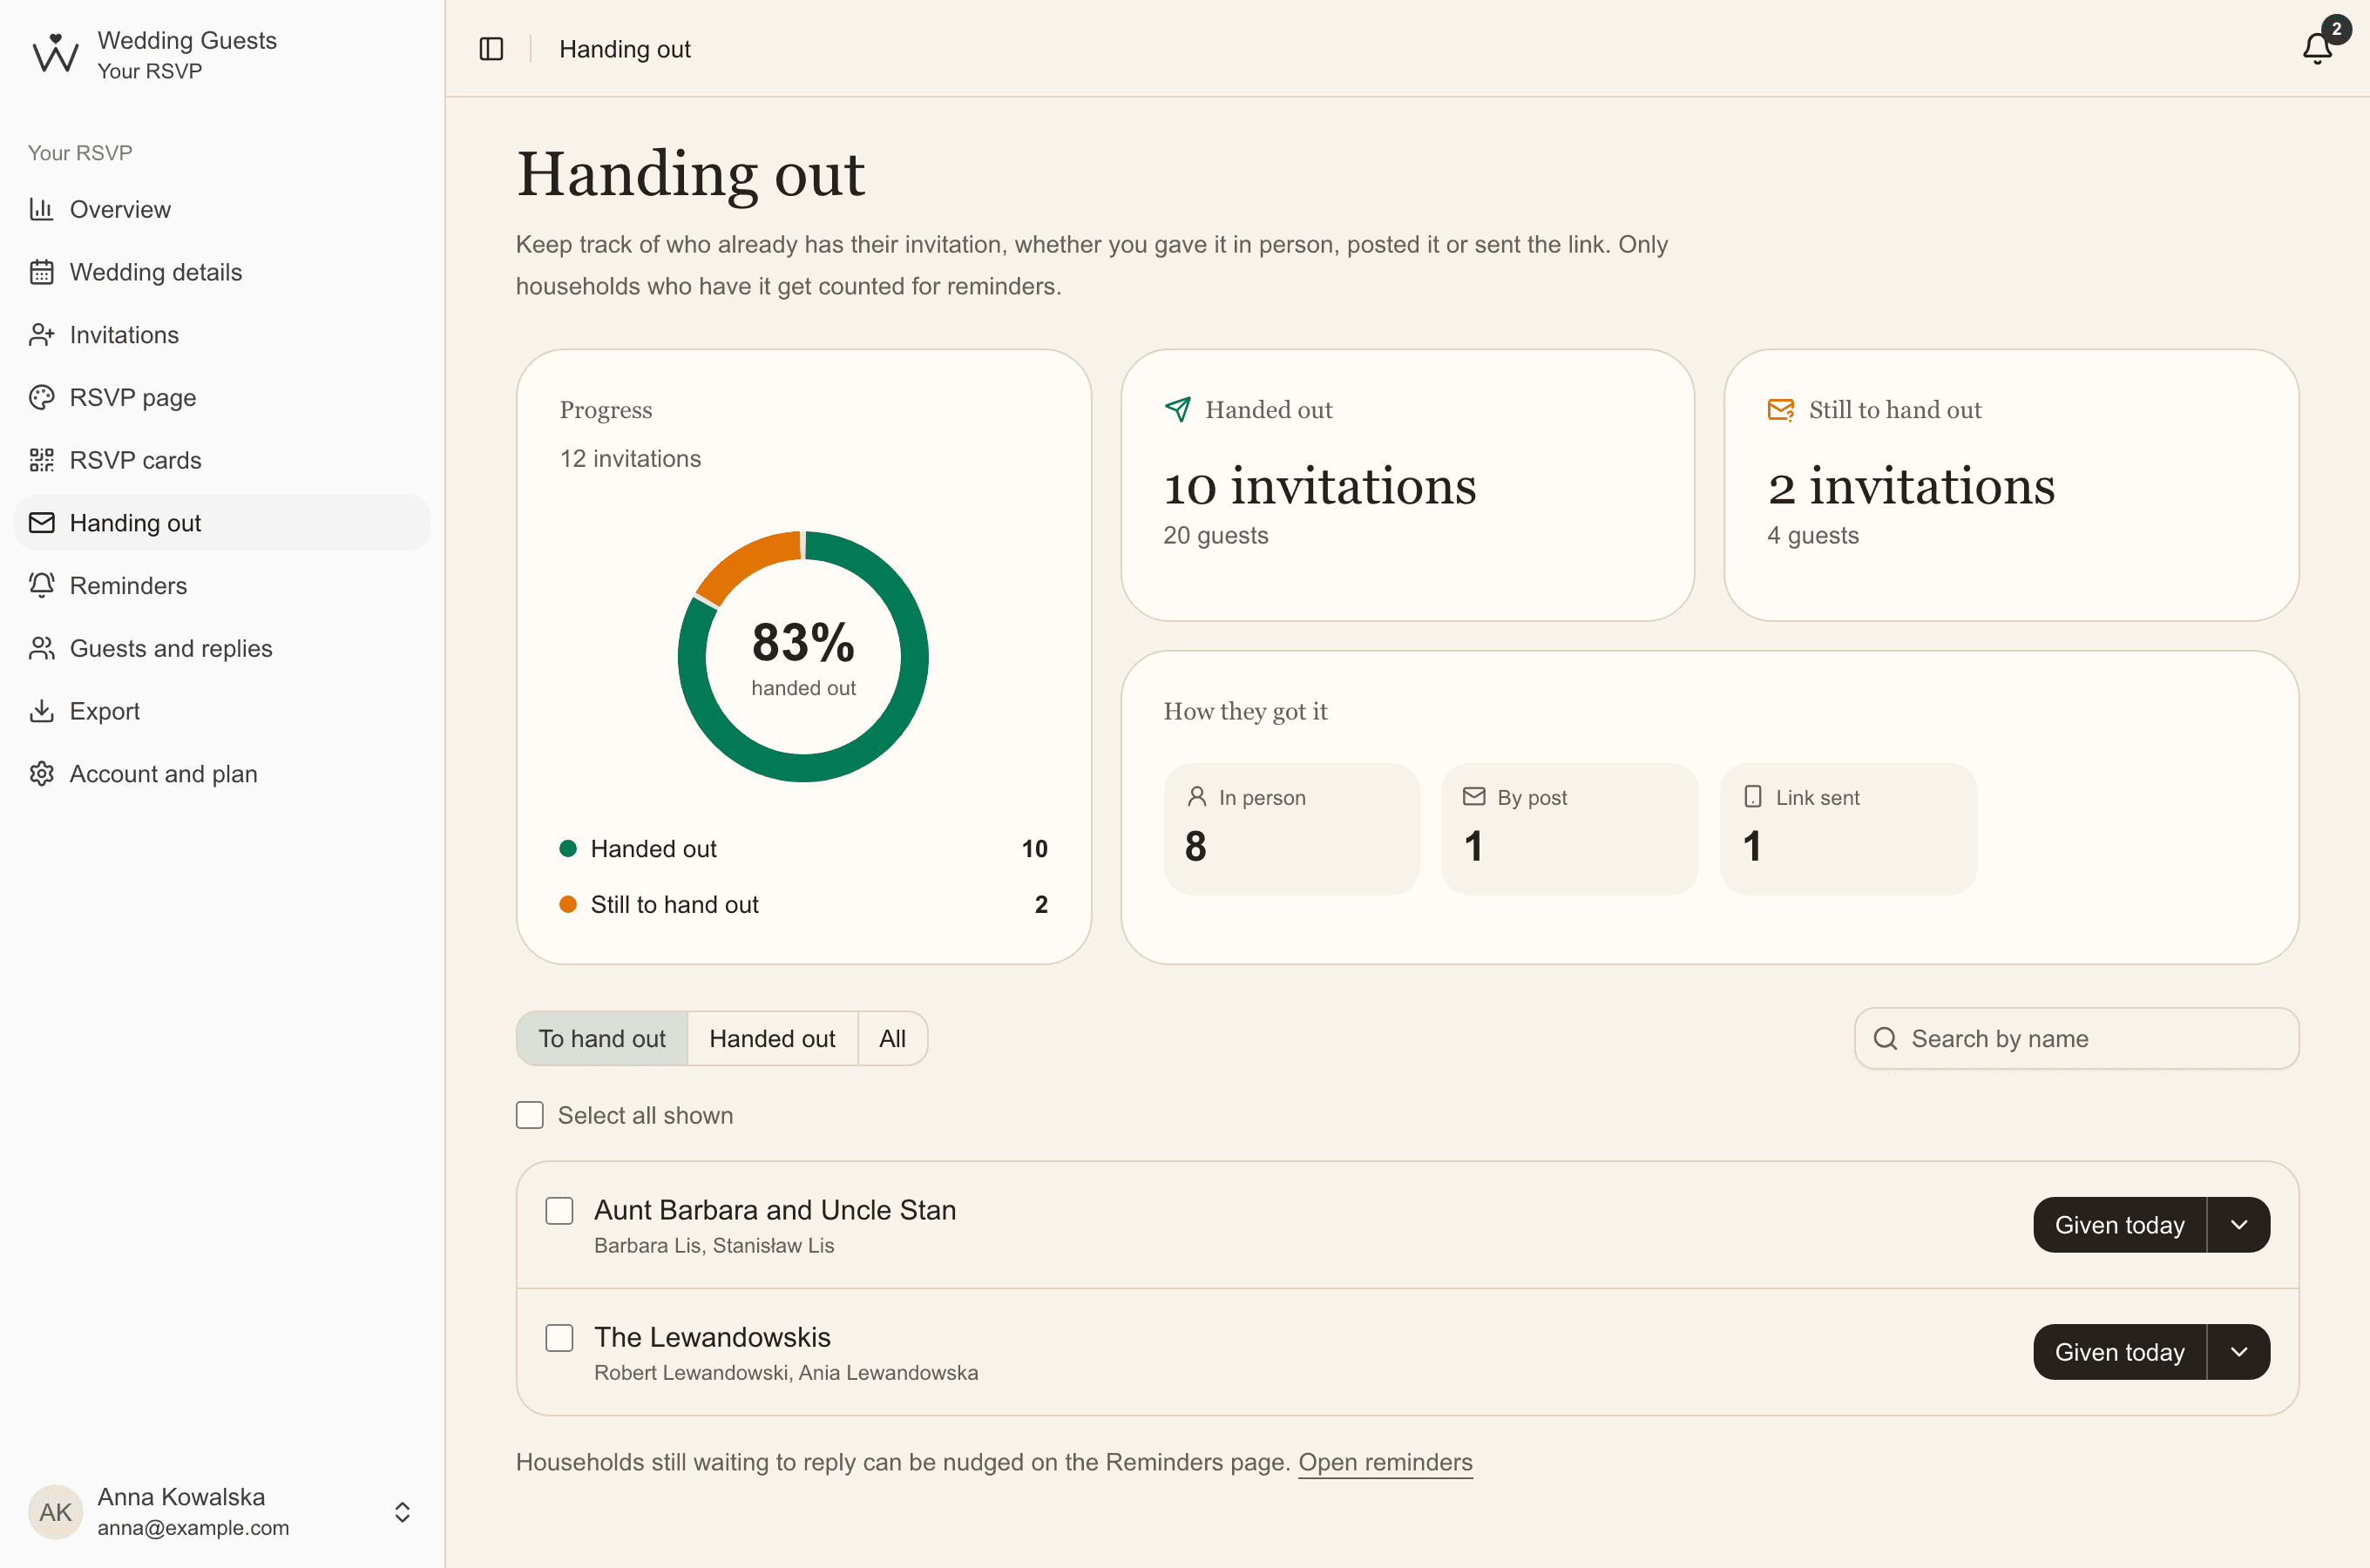Switch to the Handed out tab

pyautogui.click(x=772, y=1038)
